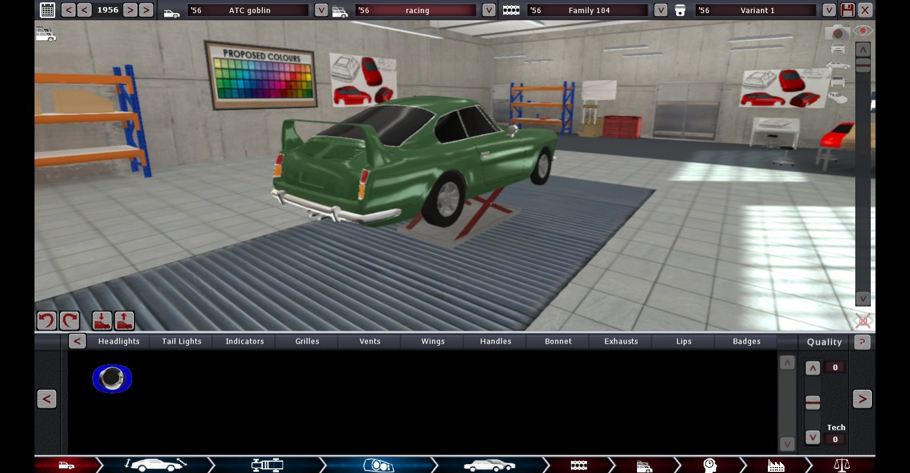The height and width of the screenshot is (473, 910).
Task: Open the balance scales stage icon
Action: click(842, 465)
